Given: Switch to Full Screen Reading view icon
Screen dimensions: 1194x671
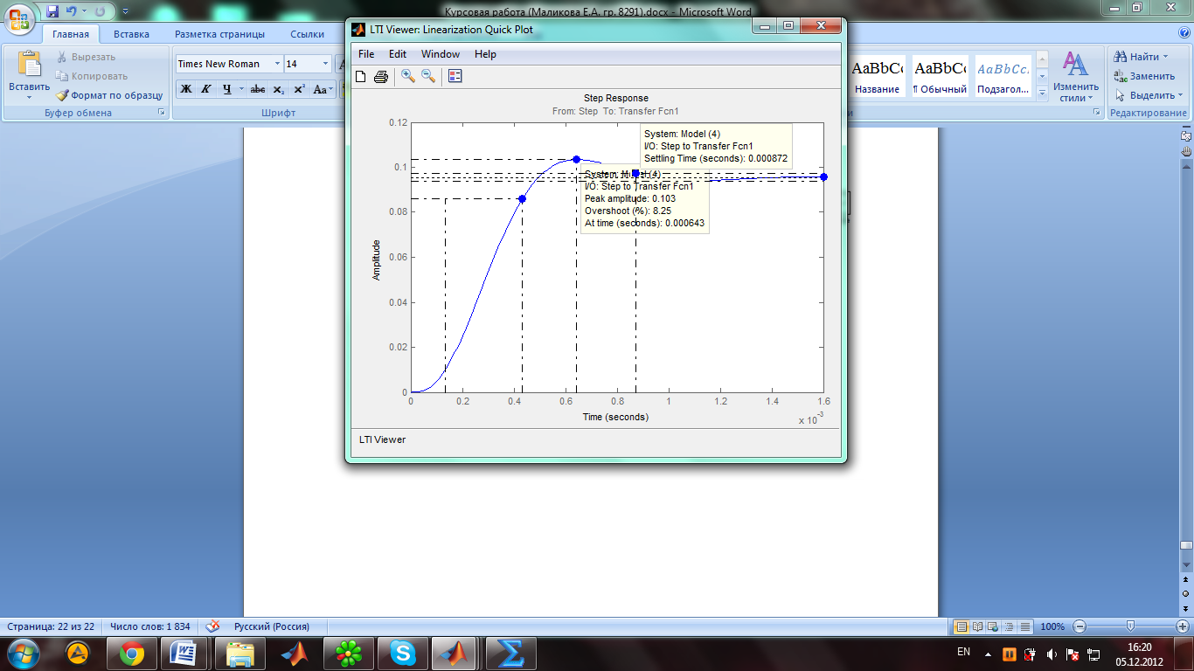Looking at the screenshot, I should click(977, 626).
